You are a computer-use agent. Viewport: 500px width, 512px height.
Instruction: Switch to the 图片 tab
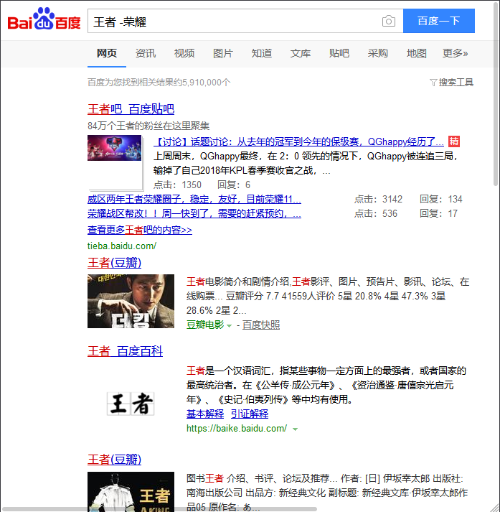223,53
